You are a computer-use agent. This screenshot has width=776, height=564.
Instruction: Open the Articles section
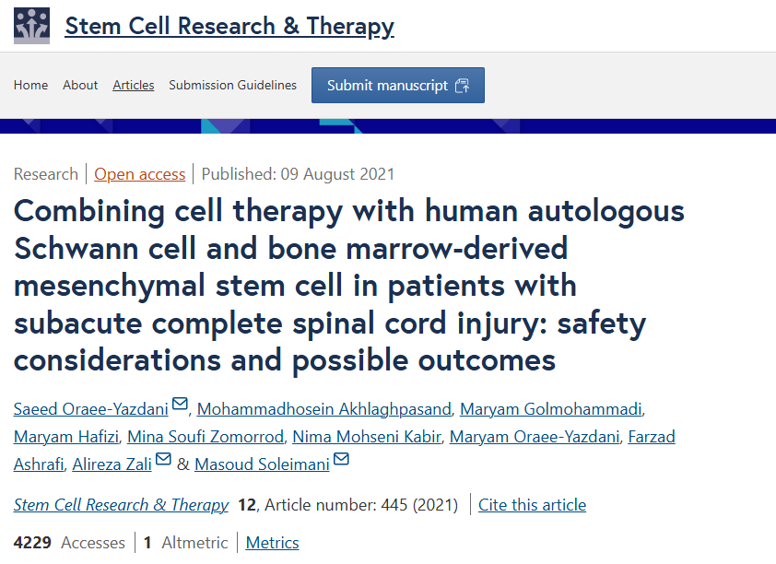pos(134,85)
